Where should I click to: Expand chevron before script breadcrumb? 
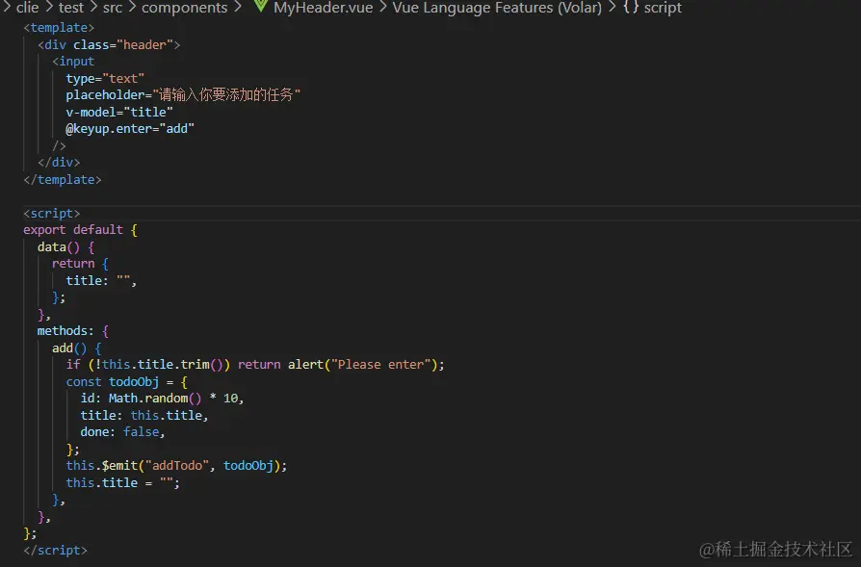(x=613, y=7)
